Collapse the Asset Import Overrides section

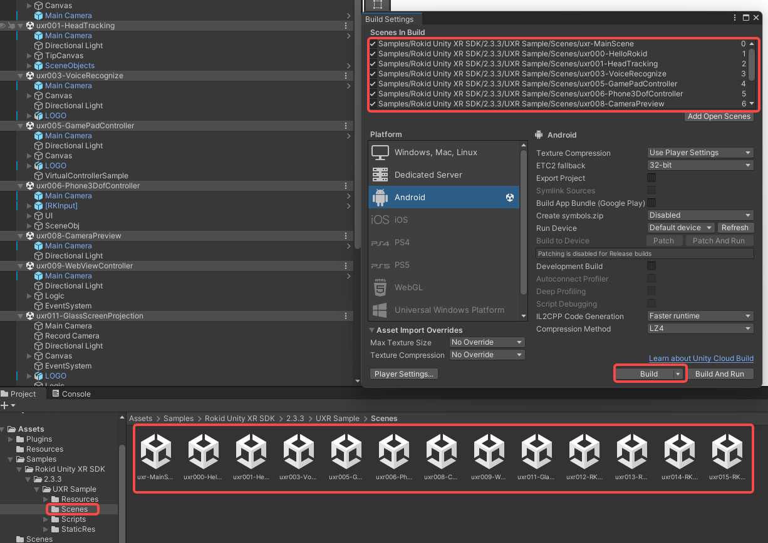click(x=371, y=330)
